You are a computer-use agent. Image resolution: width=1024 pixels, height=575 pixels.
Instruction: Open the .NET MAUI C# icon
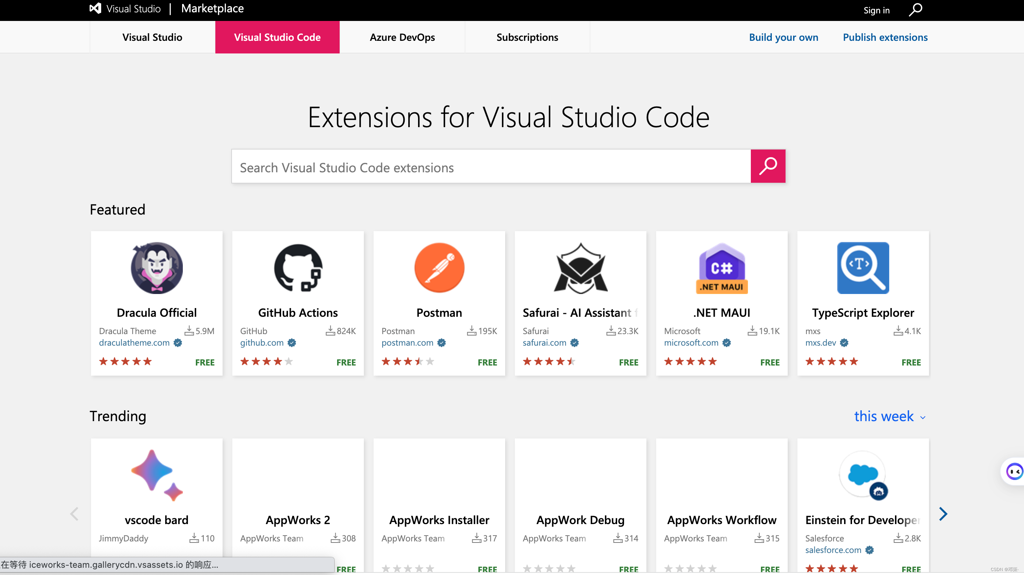click(722, 268)
